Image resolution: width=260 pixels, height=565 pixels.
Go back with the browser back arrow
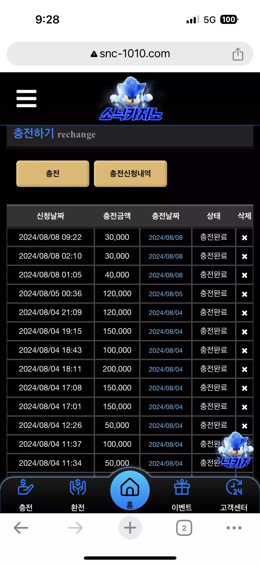21,528
